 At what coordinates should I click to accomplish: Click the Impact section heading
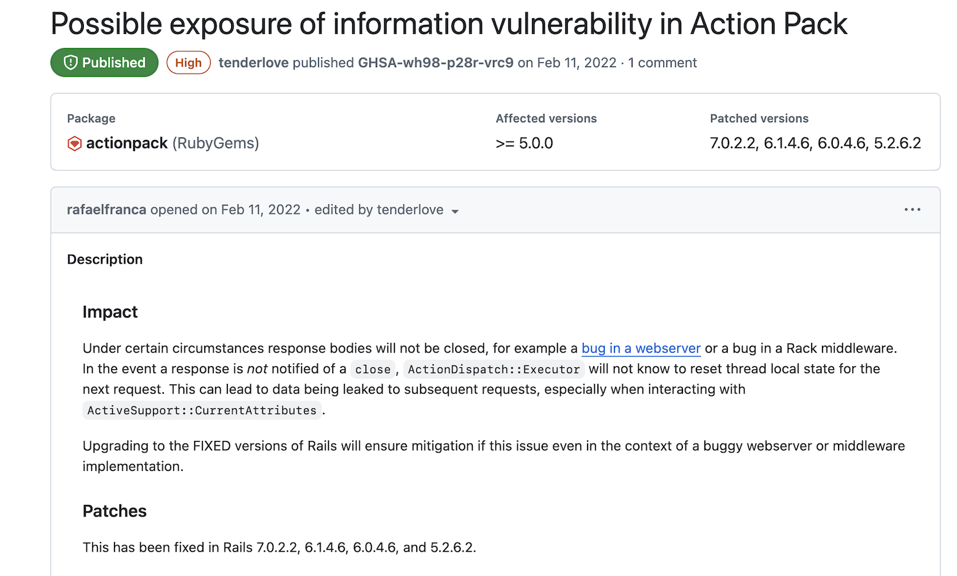110,312
